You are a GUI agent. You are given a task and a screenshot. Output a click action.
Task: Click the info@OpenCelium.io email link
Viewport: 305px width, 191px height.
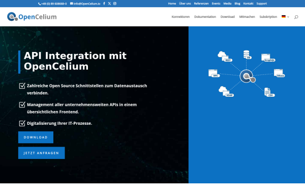87,4
